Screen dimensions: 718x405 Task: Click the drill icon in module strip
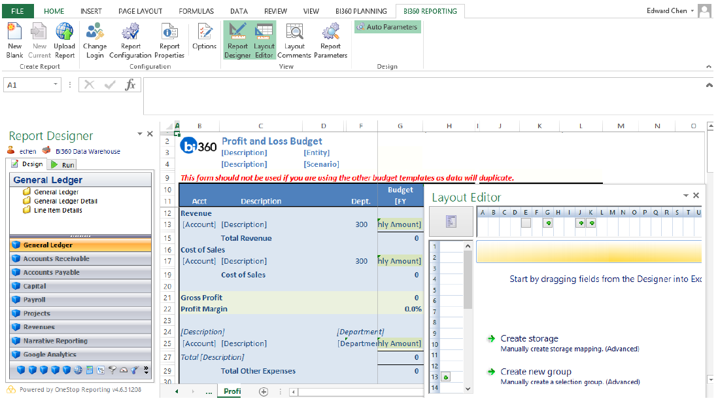click(135, 370)
